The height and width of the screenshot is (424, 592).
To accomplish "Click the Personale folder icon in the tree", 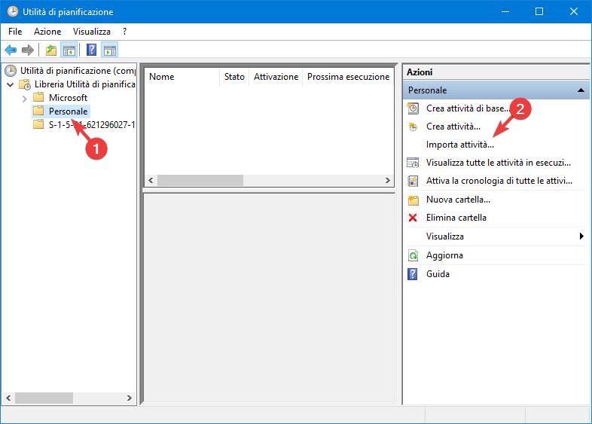I will [38, 111].
